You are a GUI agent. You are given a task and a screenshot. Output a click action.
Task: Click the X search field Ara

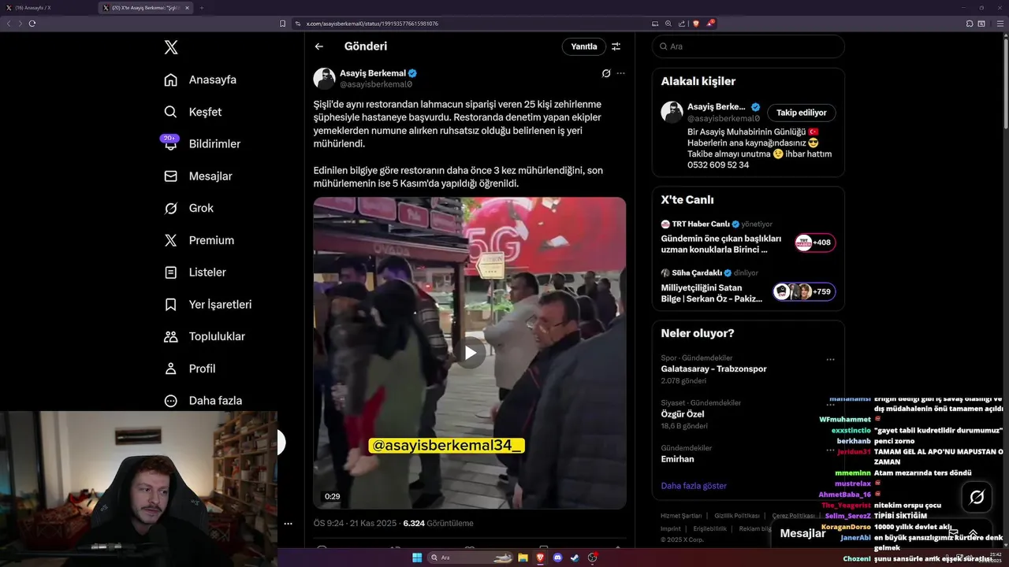748,46
